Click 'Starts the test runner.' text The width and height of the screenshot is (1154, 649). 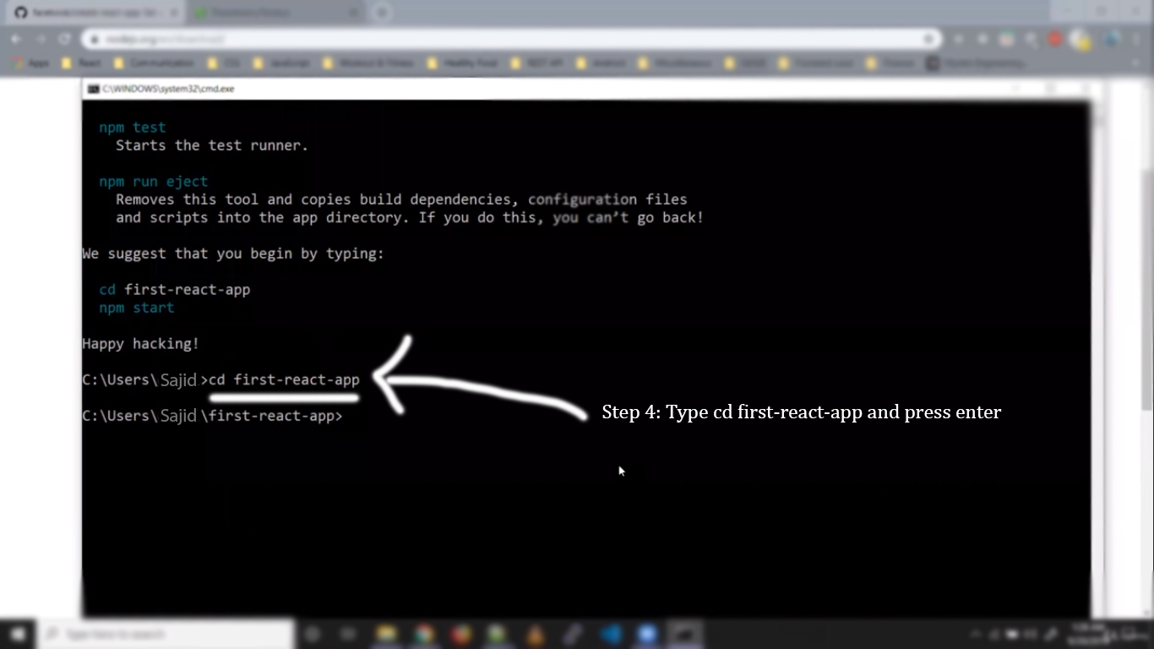point(212,145)
